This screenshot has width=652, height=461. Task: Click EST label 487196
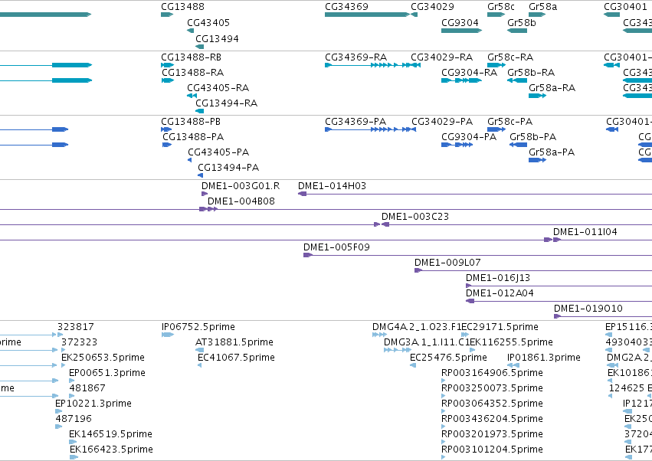[74, 419]
